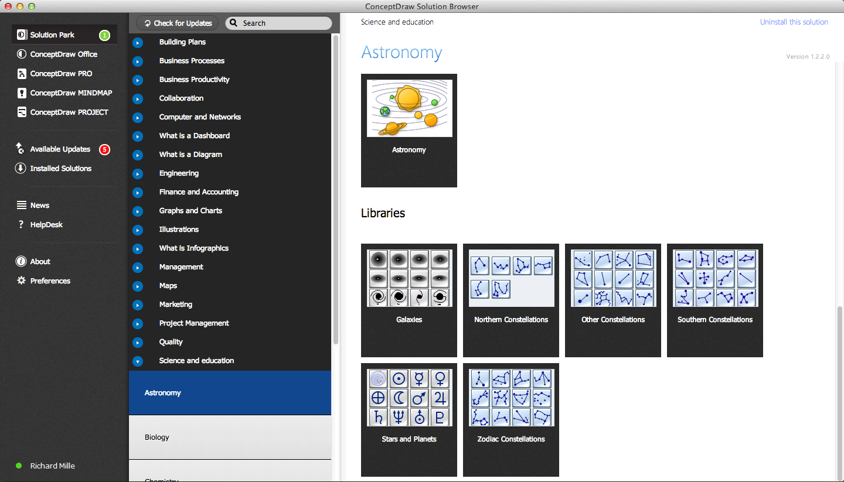Click the Astronomy page heading
The width and height of the screenshot is (844, 482).
[401, 52]
